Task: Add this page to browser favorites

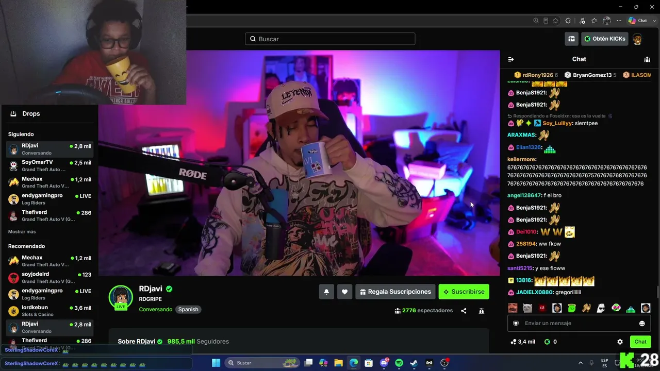Action: 556,21
